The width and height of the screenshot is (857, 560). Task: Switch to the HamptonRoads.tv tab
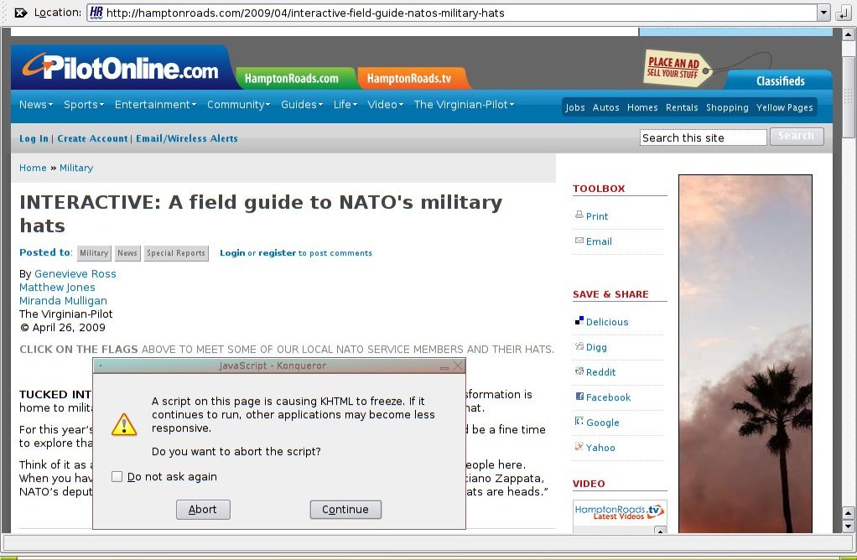[x=409, y=79]
